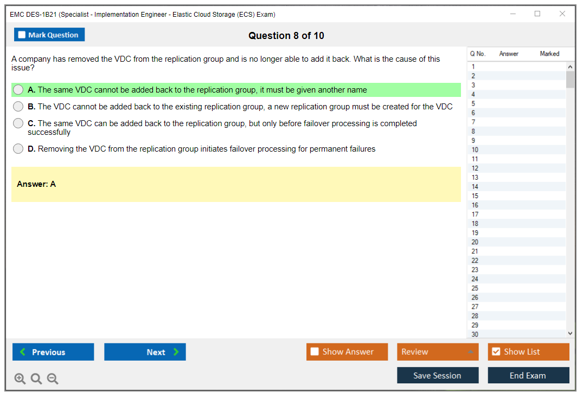The height and width of the screenshot is (398, 583).
Task: Toggle the Mark Question checkbox
Action: [22, 35]
